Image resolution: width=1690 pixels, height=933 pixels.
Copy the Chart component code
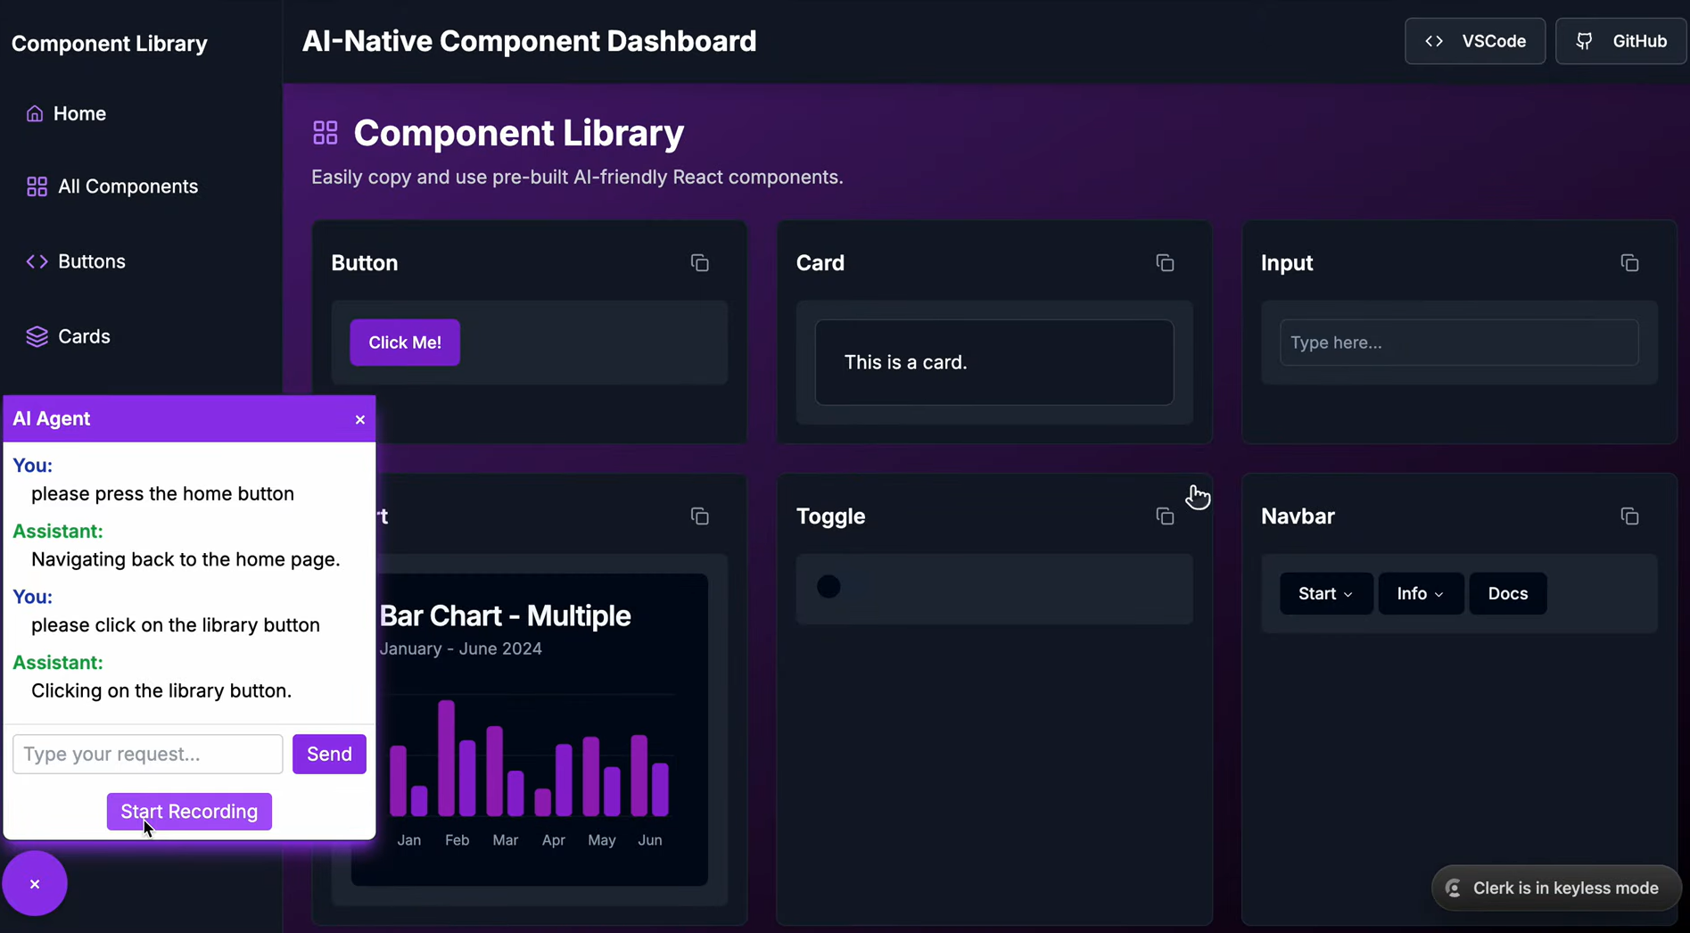click(x=700, y=516)
